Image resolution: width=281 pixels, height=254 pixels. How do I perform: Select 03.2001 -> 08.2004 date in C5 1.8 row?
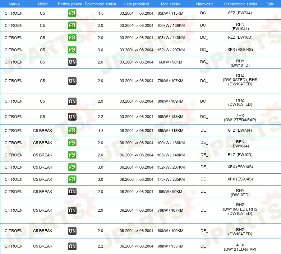[x=137, y=13]
